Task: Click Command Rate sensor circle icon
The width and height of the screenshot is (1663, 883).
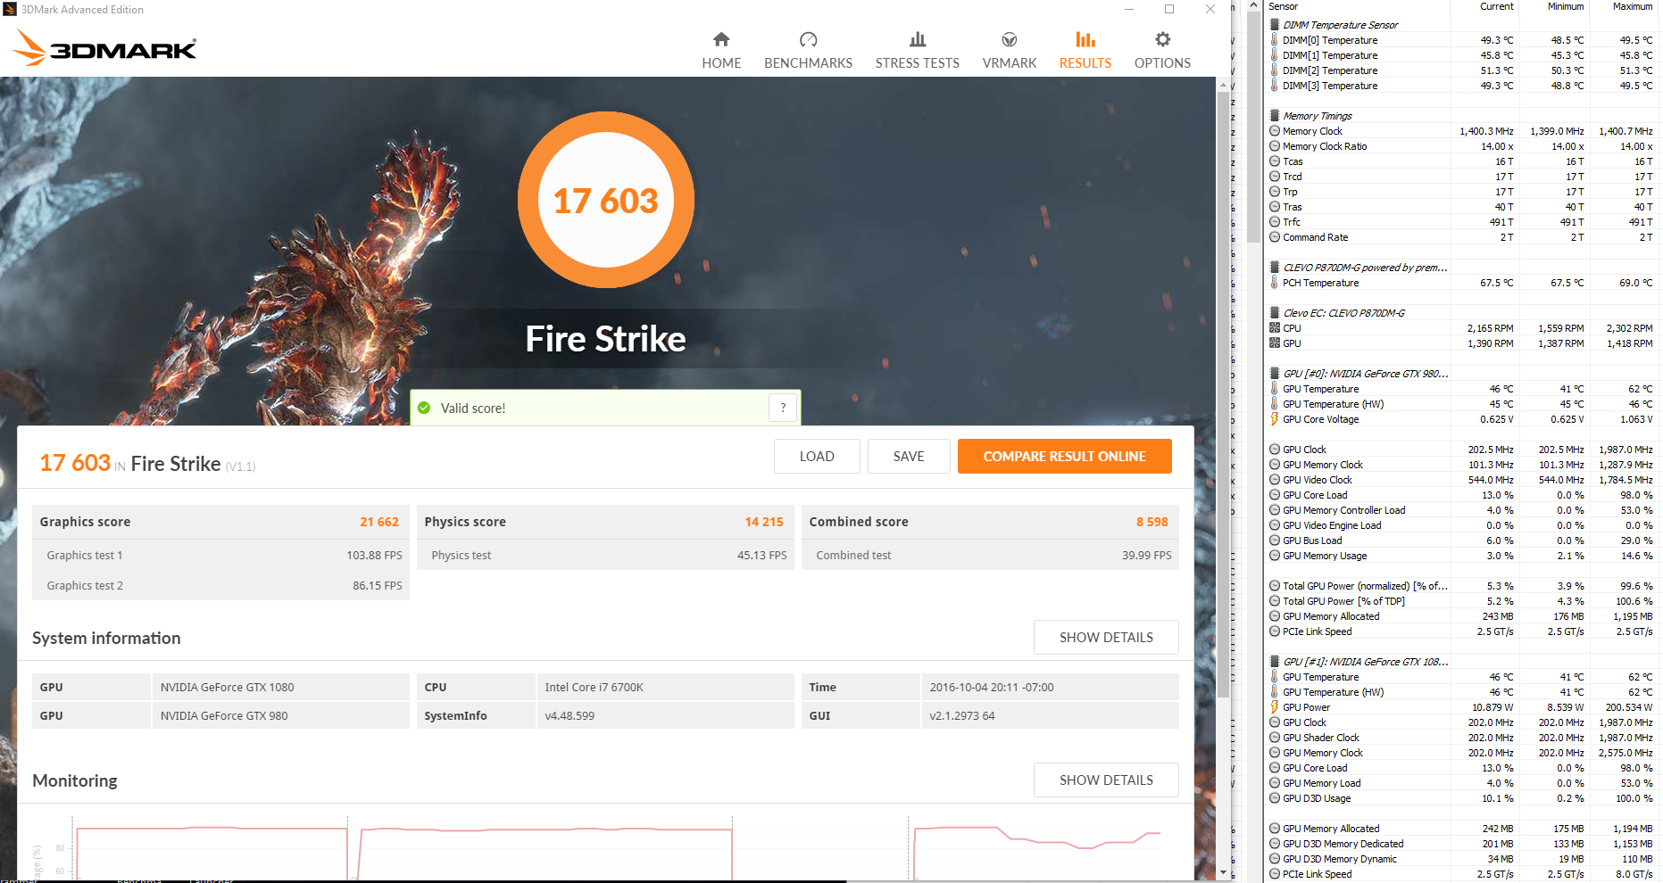Action: 1275,237
